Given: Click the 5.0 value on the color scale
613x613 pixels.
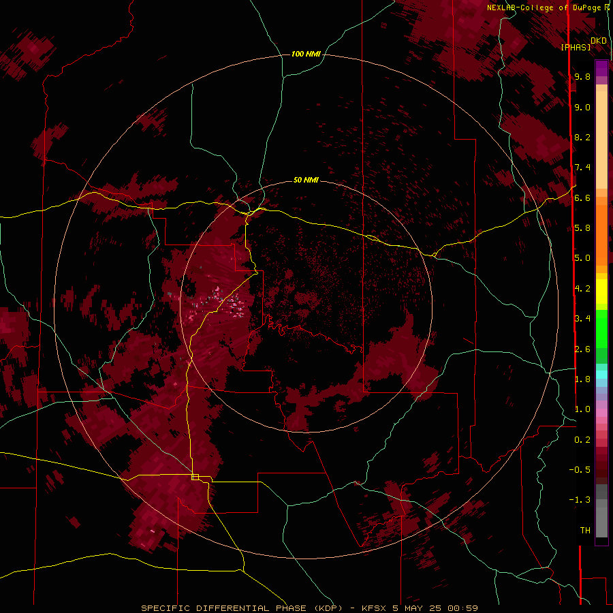Looking at the screenshot, I should point(582,258).
